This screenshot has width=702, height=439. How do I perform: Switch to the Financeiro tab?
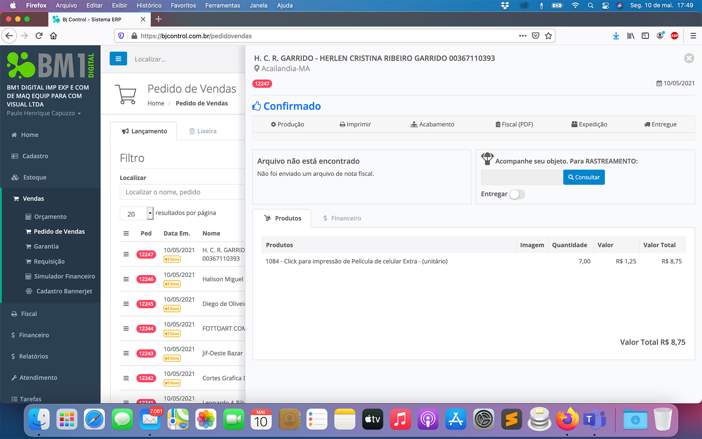pyautogui.click(x=342, y=218)
